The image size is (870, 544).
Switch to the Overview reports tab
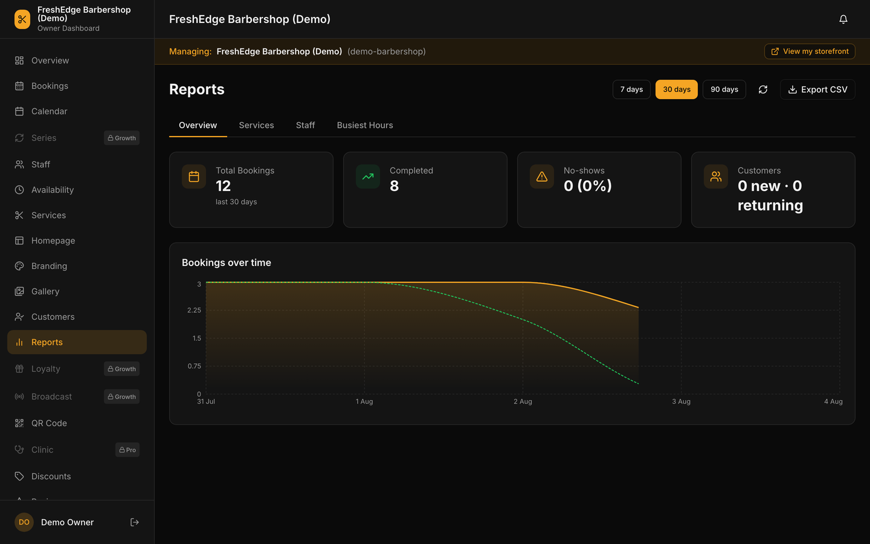(x=198, y=125)
